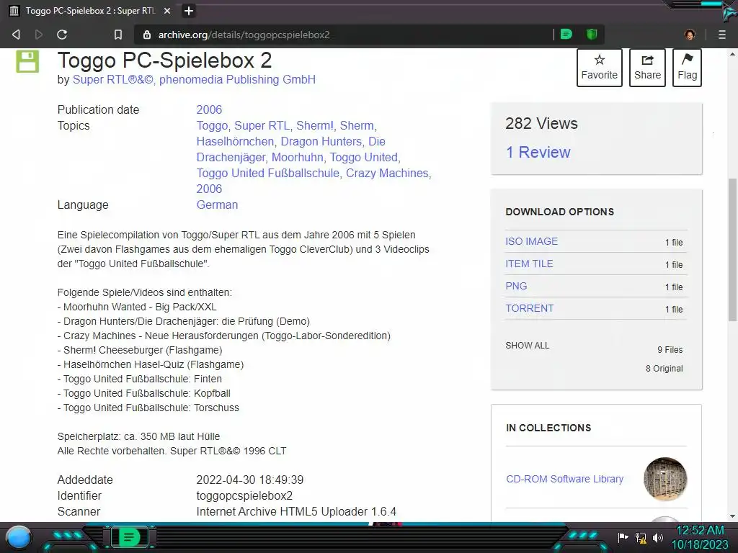
Task: Click the CD-ROM Software Library thumbnail
Action: click(665, 479)
